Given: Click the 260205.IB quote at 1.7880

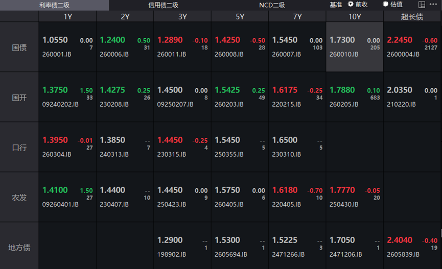Looking at the screenshot, I should point(355,97).
